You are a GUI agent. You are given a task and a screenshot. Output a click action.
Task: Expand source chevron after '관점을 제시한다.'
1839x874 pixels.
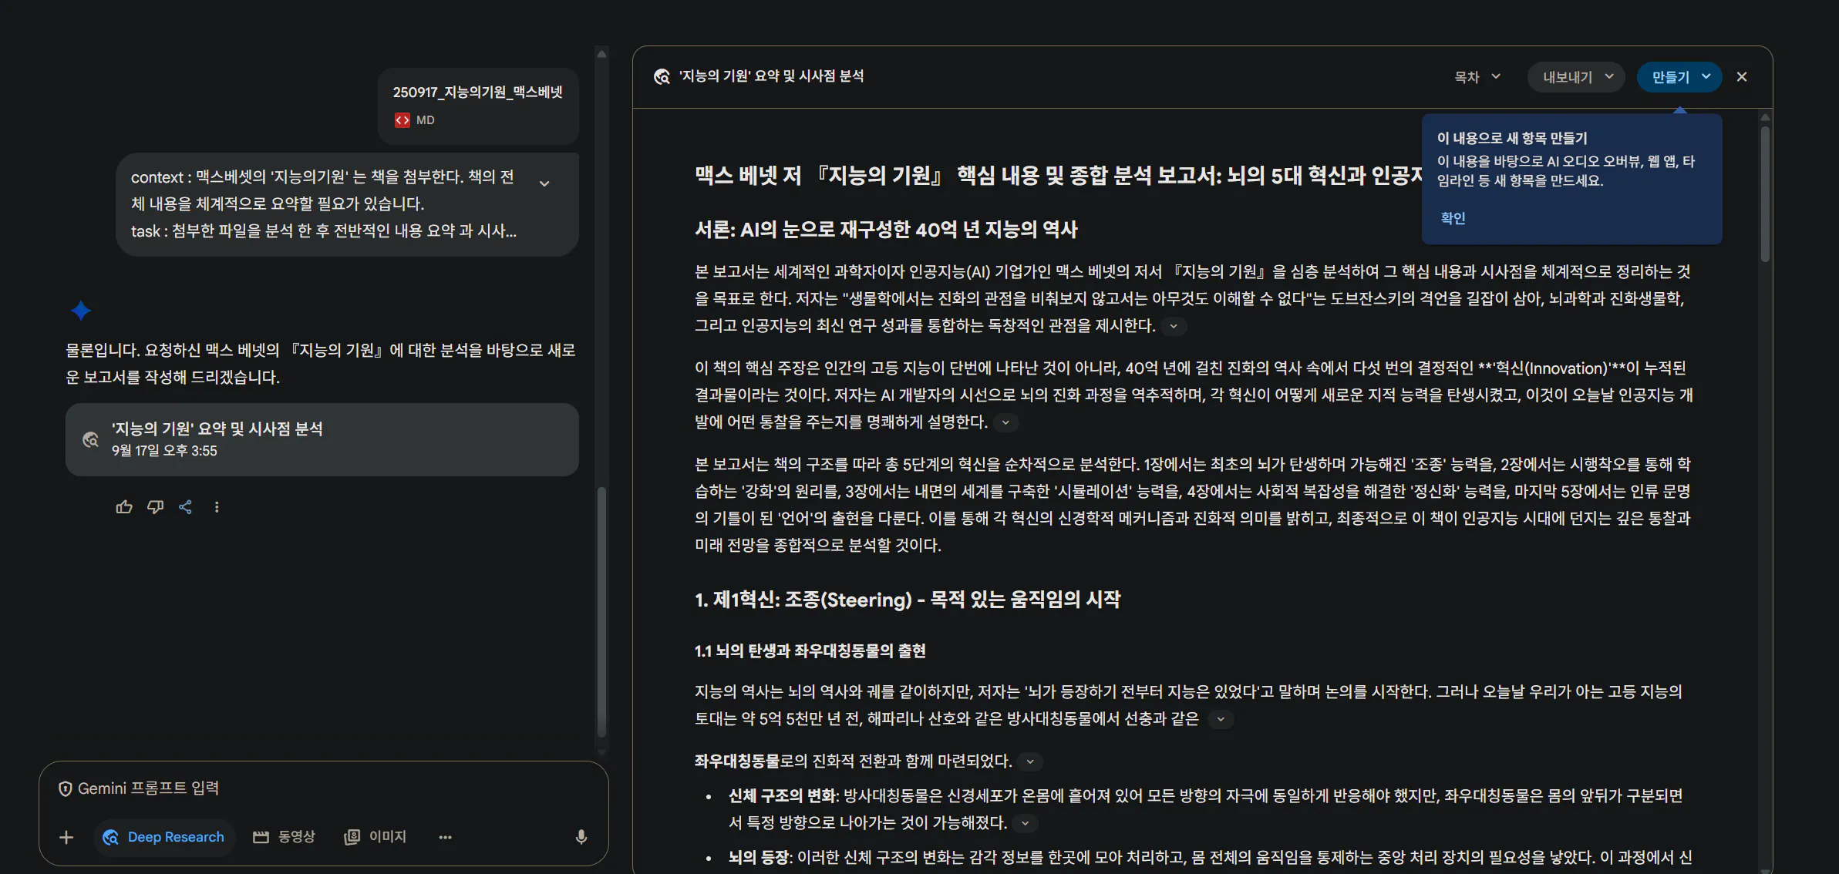tap(1174, 326)
